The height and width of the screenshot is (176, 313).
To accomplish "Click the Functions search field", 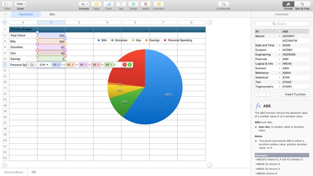I will [x=282, y=24].
